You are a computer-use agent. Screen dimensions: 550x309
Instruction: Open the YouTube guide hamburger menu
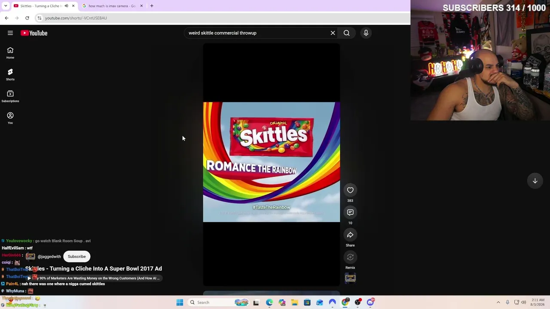pos(10,33)
